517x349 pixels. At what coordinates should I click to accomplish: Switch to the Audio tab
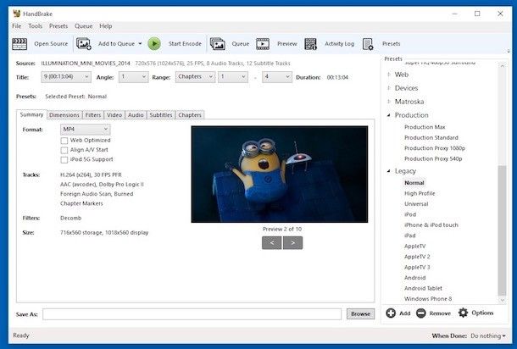click(x=136, y=115)
